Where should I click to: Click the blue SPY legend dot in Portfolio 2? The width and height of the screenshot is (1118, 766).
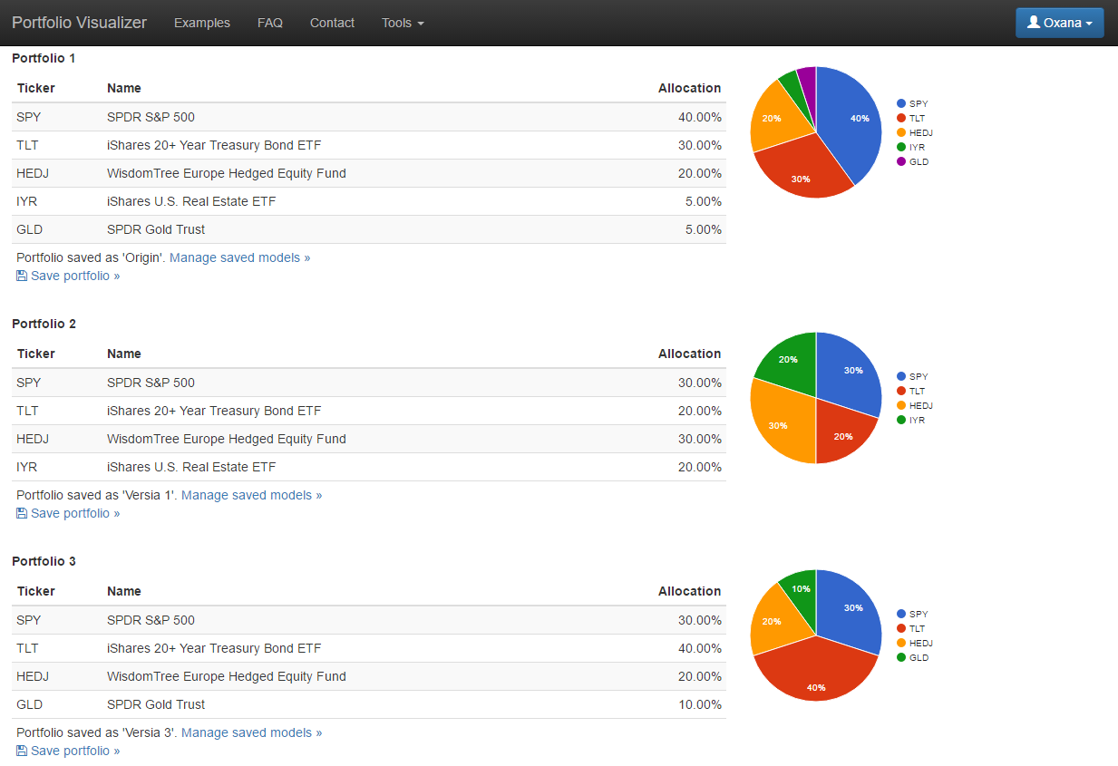pyautogui.click(x=901, y=376)
